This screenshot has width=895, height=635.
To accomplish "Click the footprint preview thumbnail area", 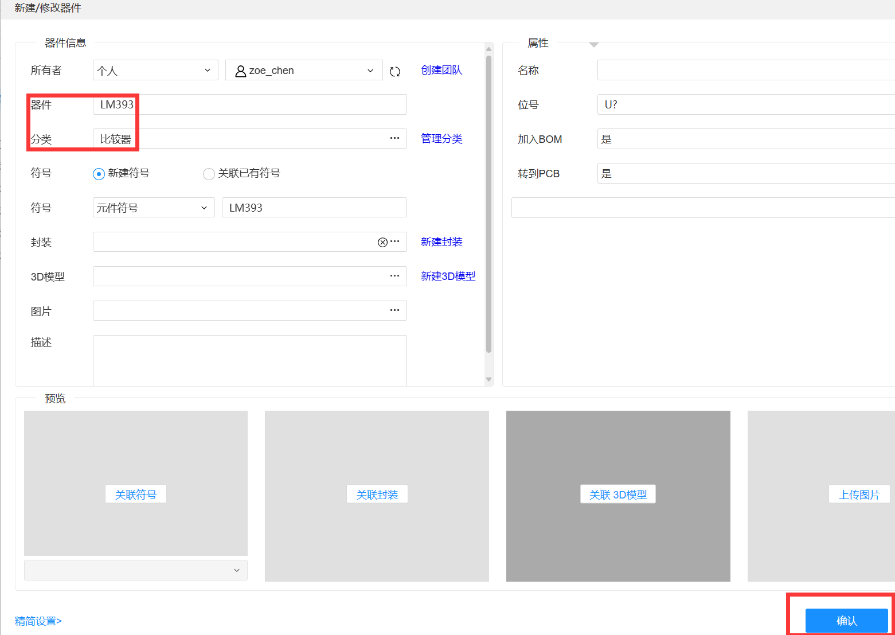I will 377,496.
